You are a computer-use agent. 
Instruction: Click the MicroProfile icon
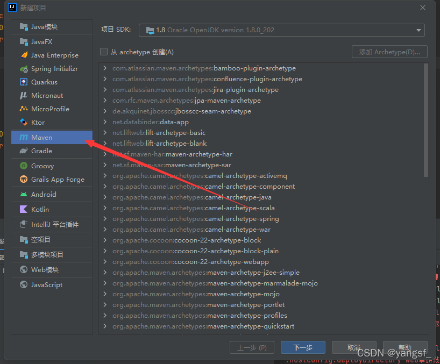24,109
